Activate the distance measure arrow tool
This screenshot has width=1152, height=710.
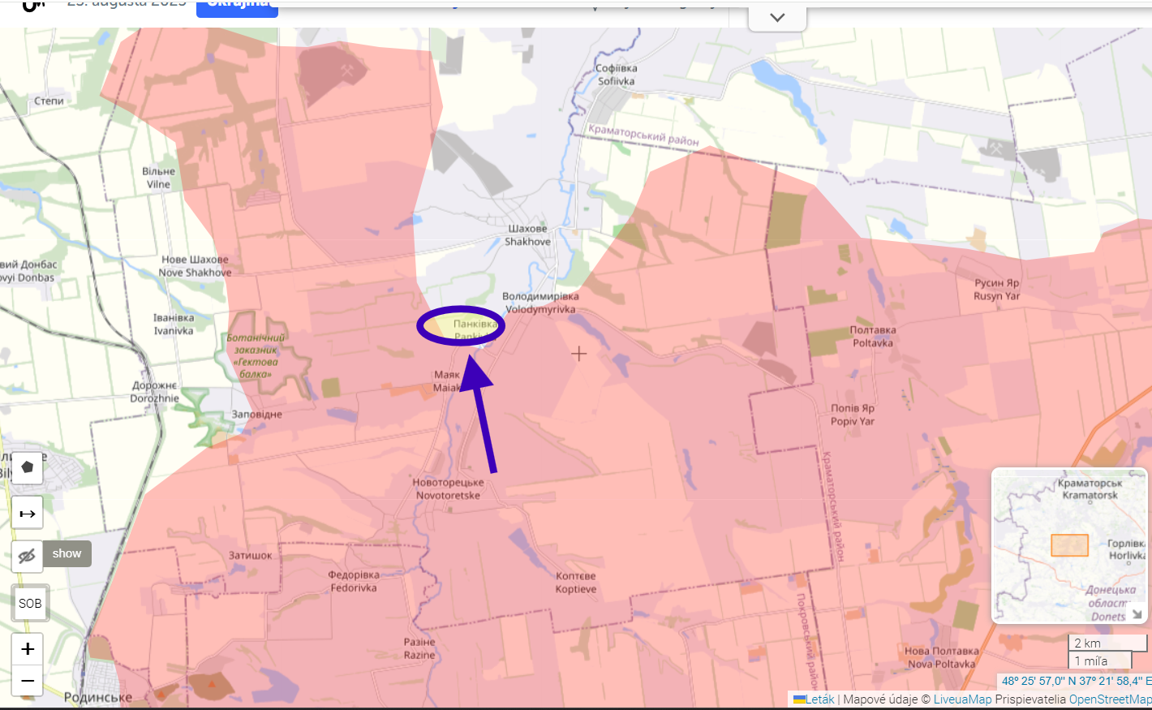[x=27, y=513]
